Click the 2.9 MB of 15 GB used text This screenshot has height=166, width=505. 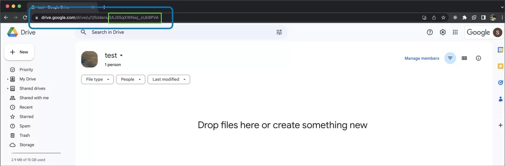pos(28,160)
